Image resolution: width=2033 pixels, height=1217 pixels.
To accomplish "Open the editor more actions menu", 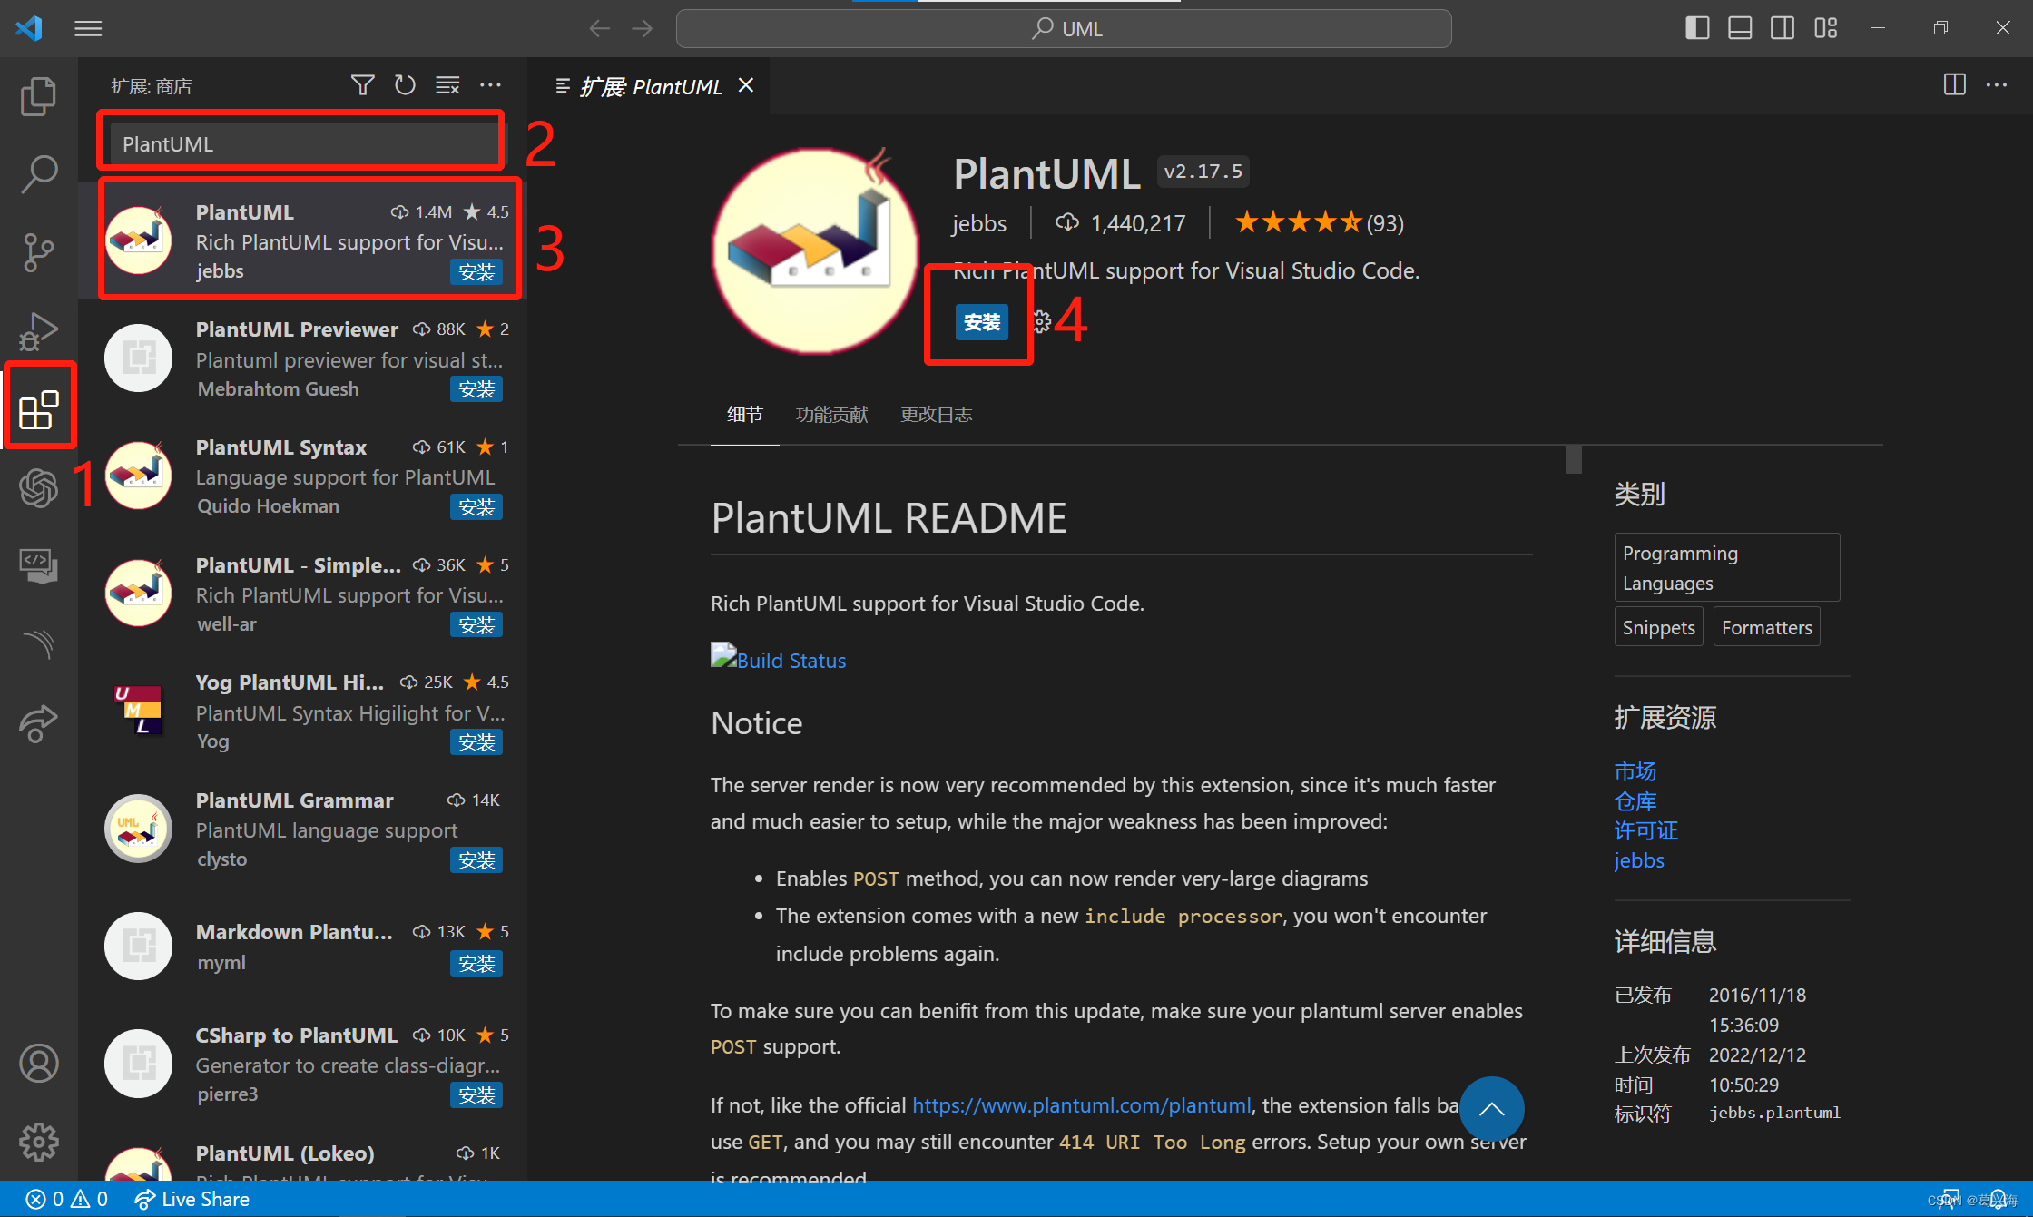I will coord(1996,84).
